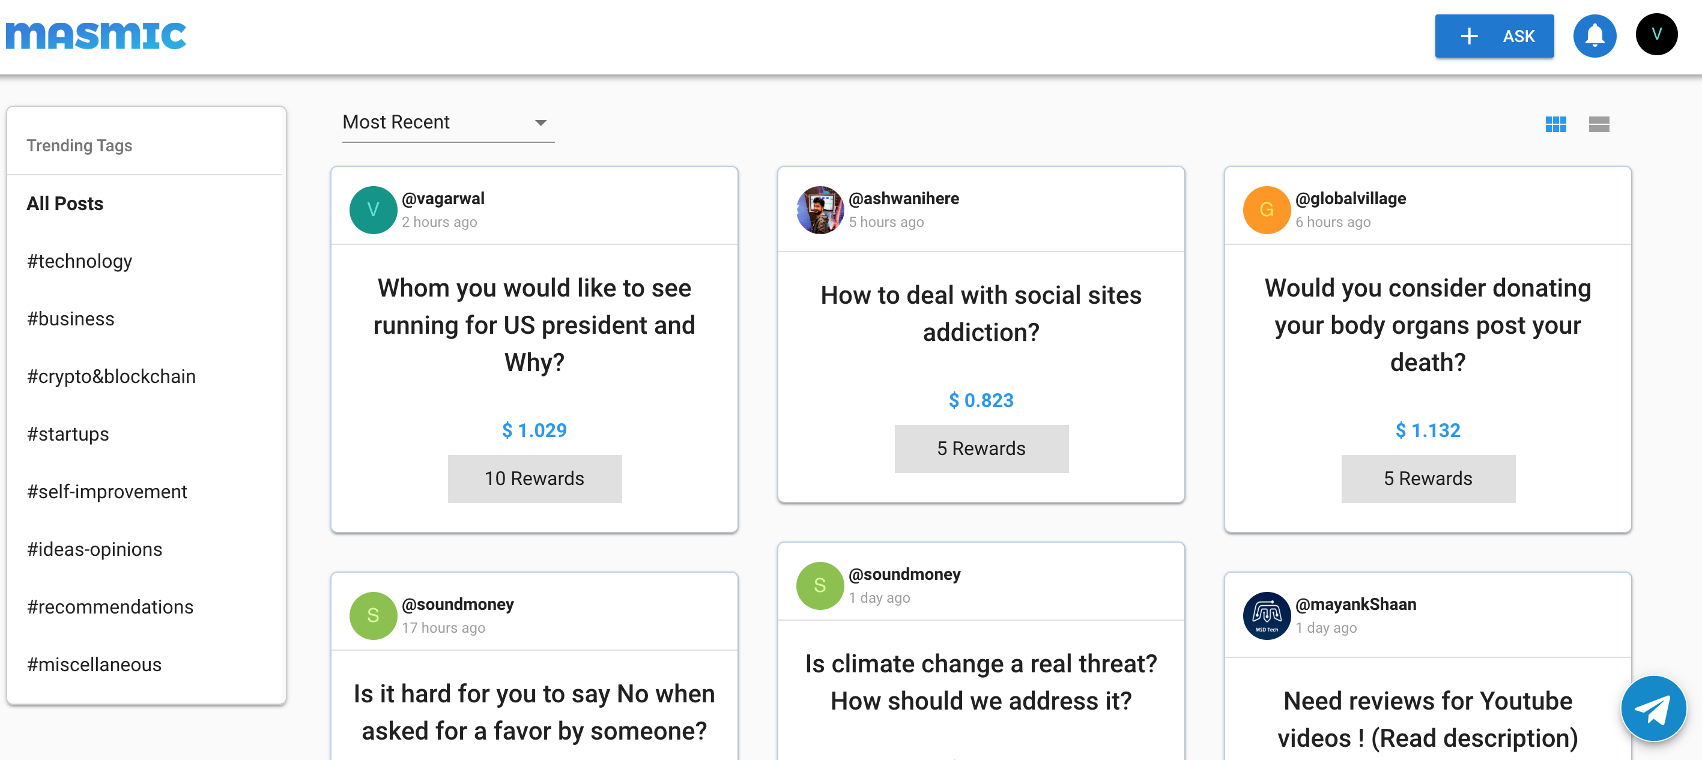Filter by #crypto&blockchain tag

[x=111, y=376]
